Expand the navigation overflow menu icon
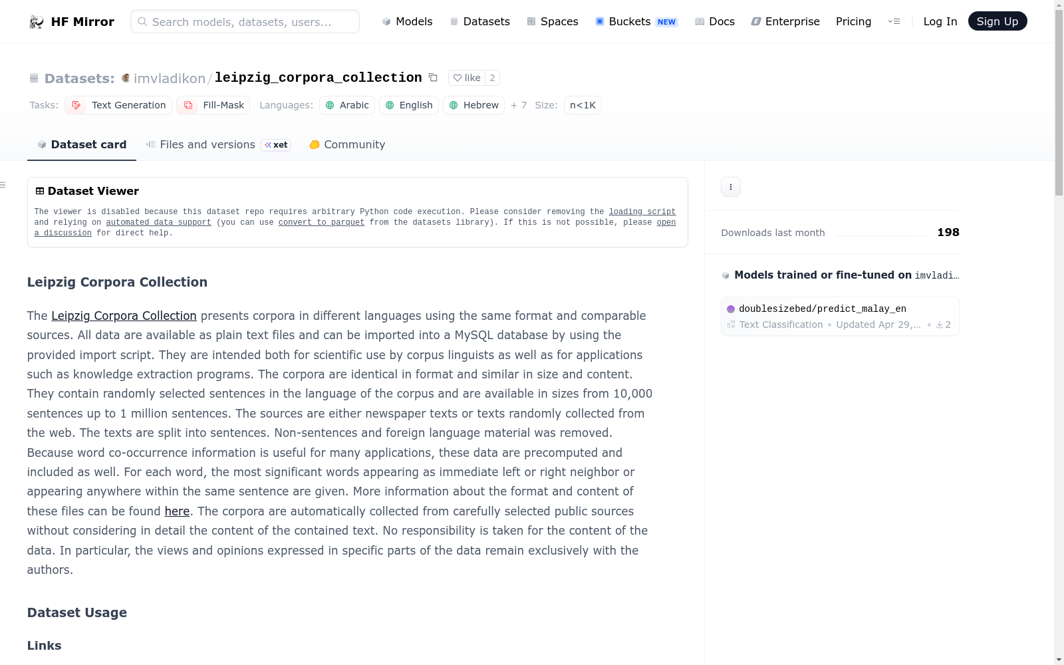 (x=894, y=22)
